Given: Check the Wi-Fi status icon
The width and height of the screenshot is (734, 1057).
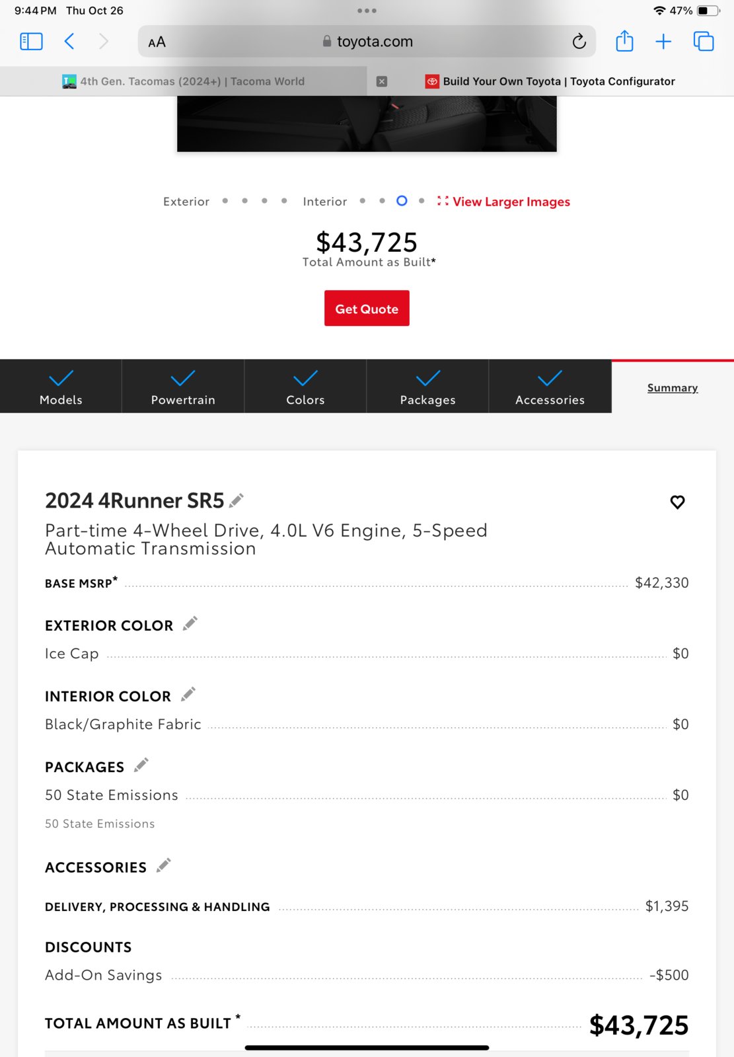Looking at the screenshot, I should click(x=659, y=11).
